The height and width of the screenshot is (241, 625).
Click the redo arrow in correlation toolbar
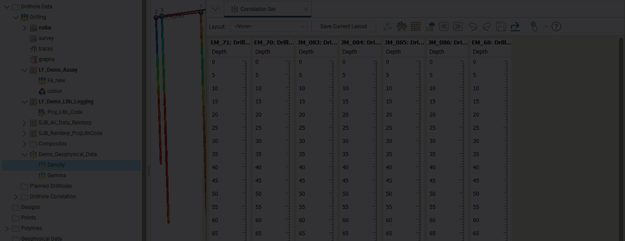(487, 26)
